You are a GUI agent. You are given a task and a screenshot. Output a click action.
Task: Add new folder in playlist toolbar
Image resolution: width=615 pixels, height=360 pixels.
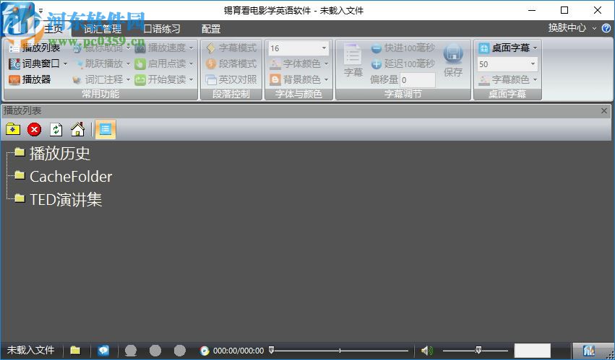pos(13,129)
